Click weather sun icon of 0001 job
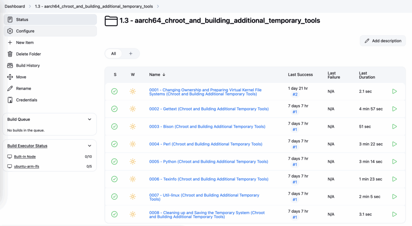The image size is (412, 226). (x=133, y=91)
